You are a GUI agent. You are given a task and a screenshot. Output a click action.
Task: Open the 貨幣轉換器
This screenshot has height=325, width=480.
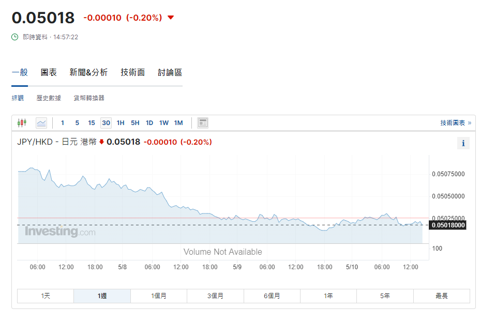[x=91, y=97]
